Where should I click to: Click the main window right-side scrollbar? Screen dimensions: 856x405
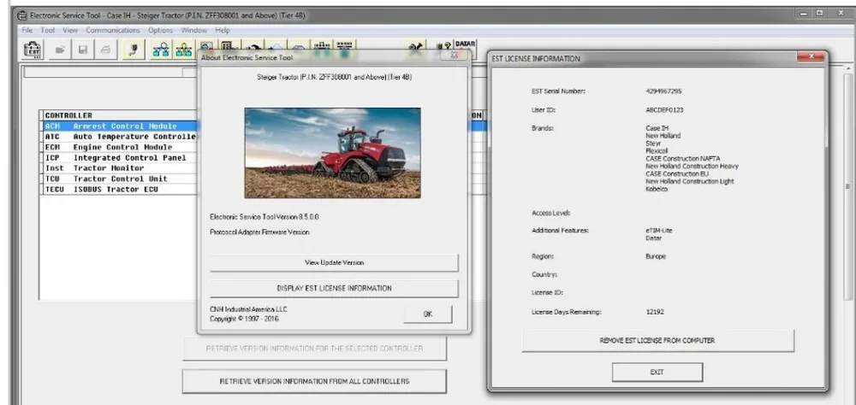tap(847, 185)
